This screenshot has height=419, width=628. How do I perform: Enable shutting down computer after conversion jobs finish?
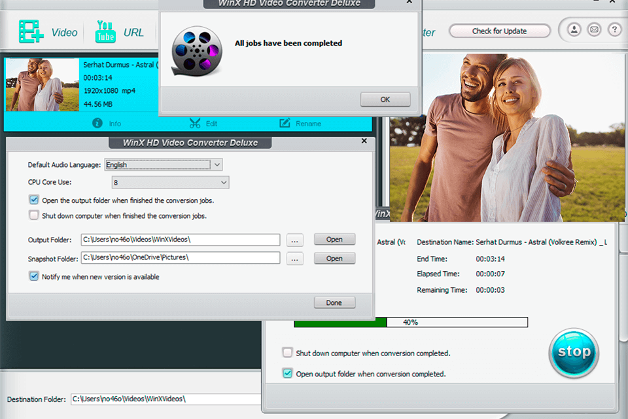(33, 215)
